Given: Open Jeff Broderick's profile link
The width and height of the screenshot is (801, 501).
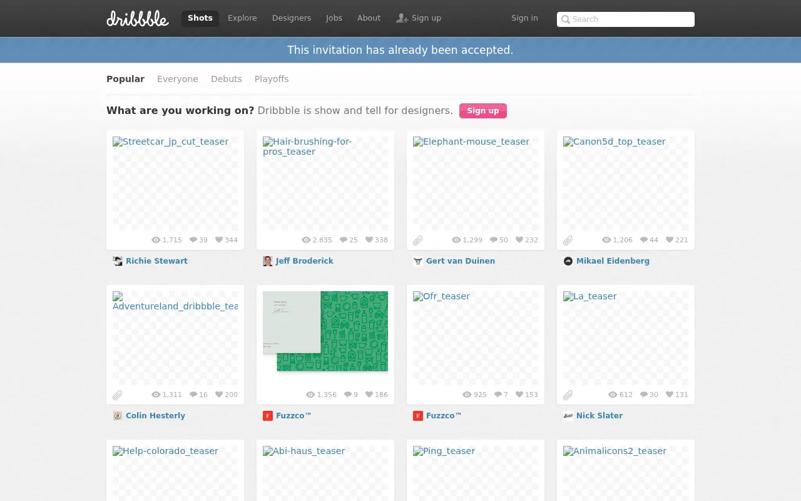Looking at the screenshot, I should [x=305, y=261].
